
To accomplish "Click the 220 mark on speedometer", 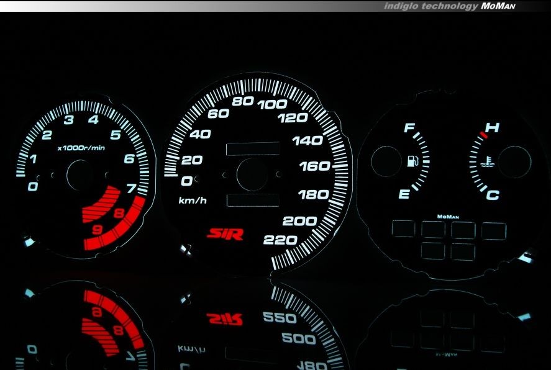I will click(281, 240).
